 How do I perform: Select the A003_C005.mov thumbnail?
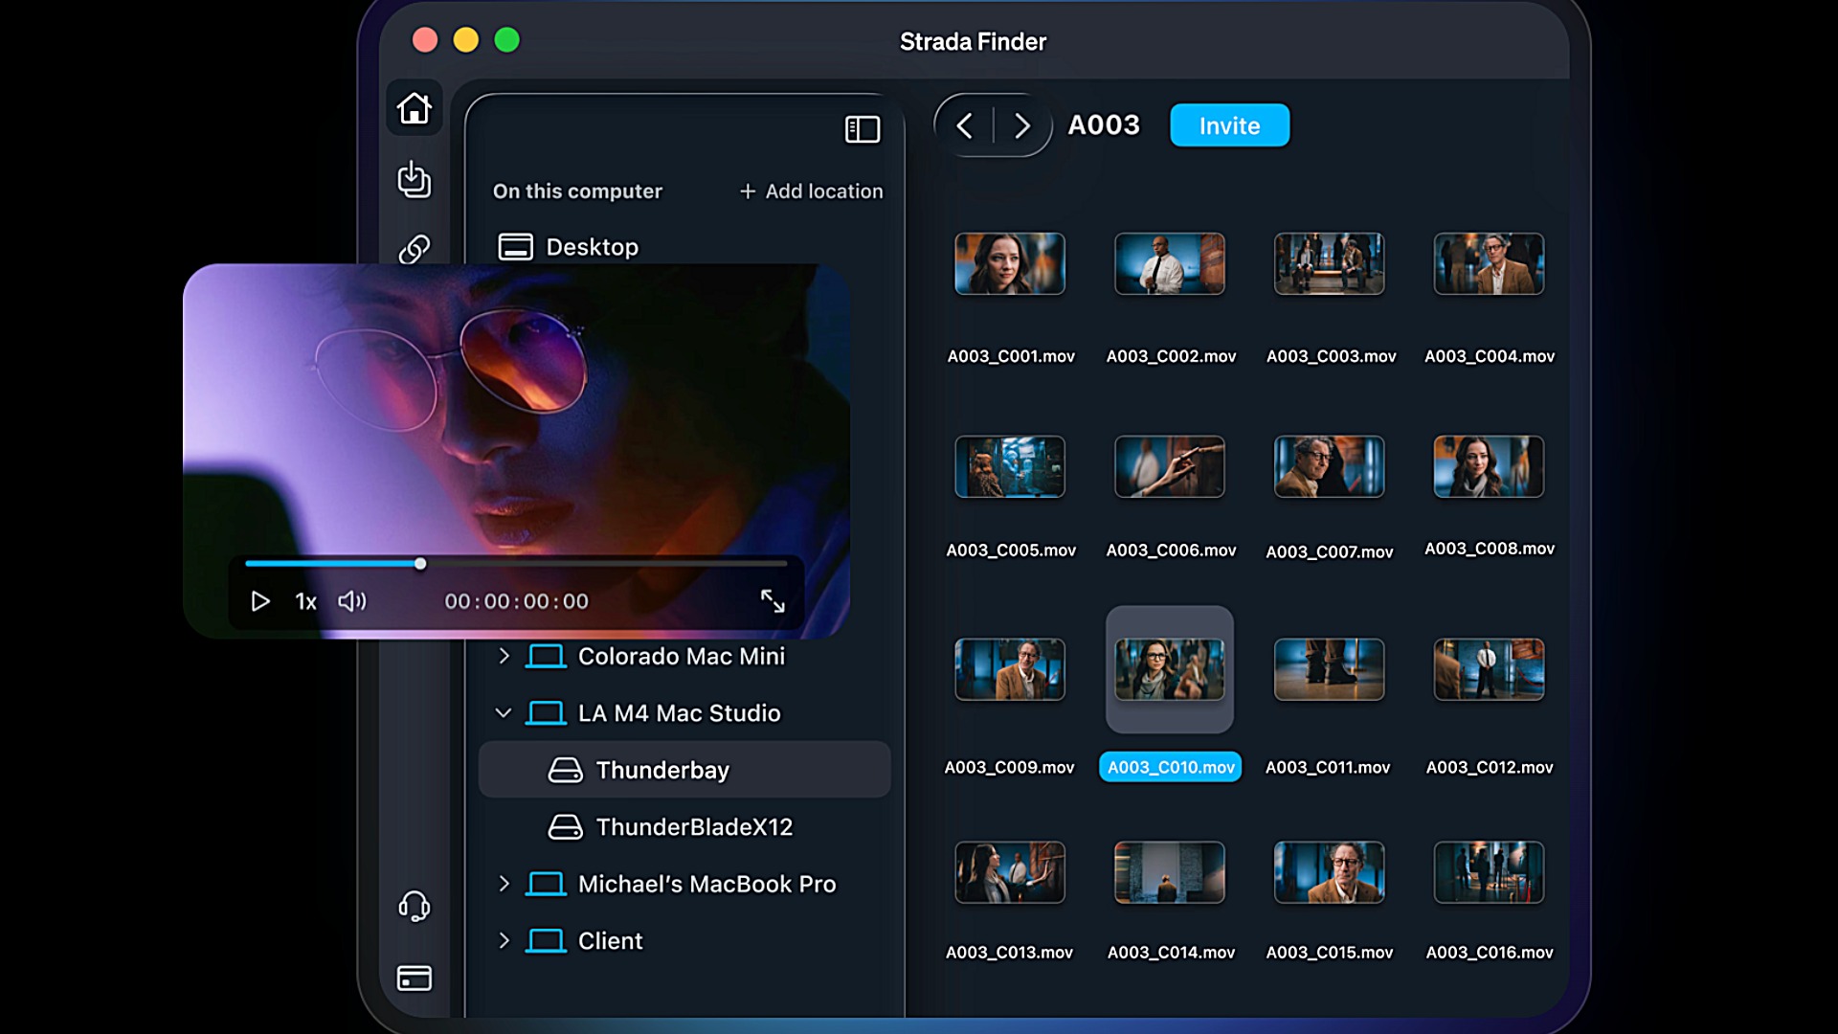tap(1010, 466)
